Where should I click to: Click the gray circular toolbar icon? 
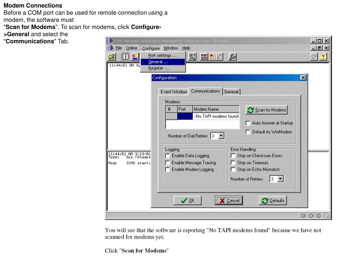[314, 57]
